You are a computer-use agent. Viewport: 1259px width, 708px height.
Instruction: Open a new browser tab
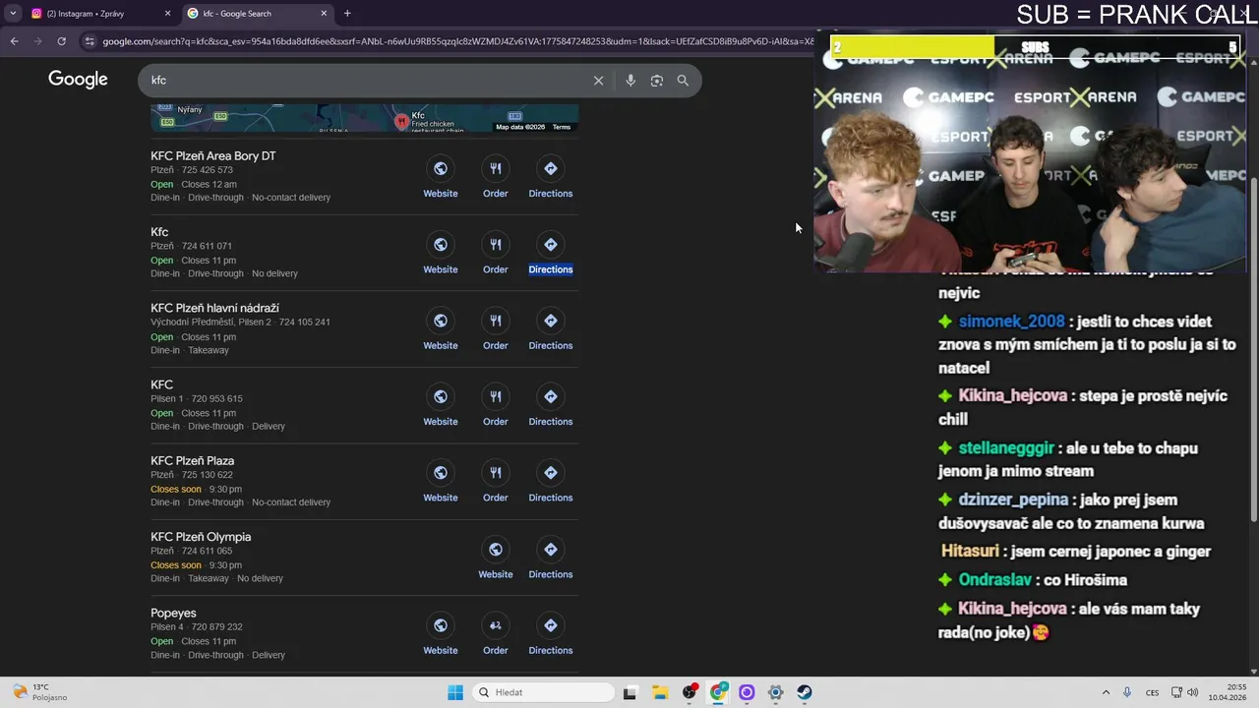[x=347, y=14]
